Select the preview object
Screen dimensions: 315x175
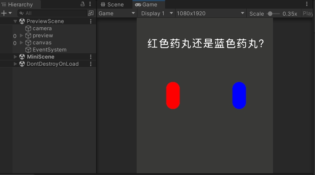(x=43, y=35)
